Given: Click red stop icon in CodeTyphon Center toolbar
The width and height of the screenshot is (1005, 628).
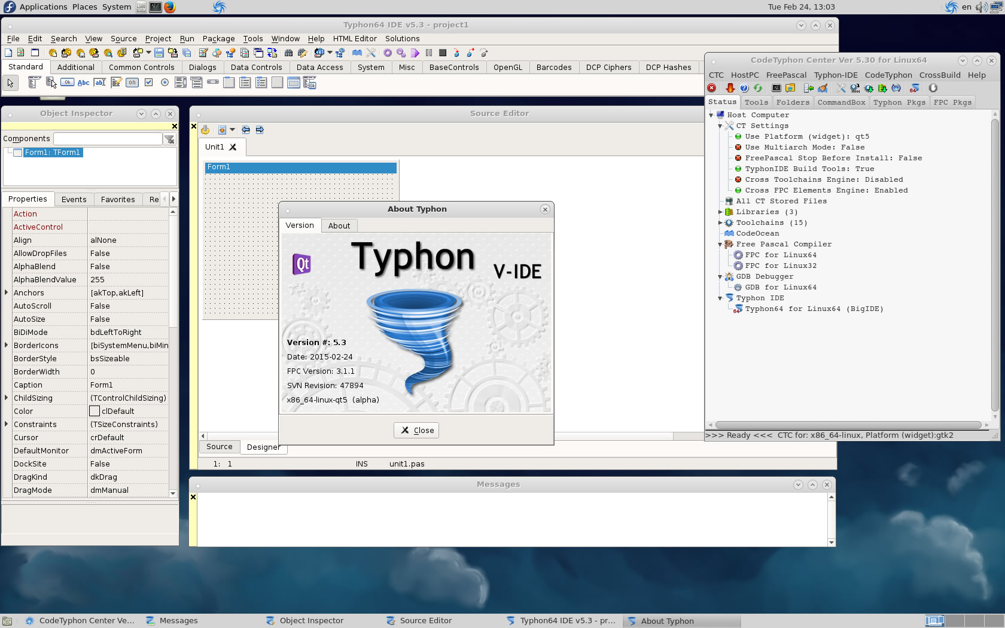Looking at the screenshot, I should [x=712, y=88].
